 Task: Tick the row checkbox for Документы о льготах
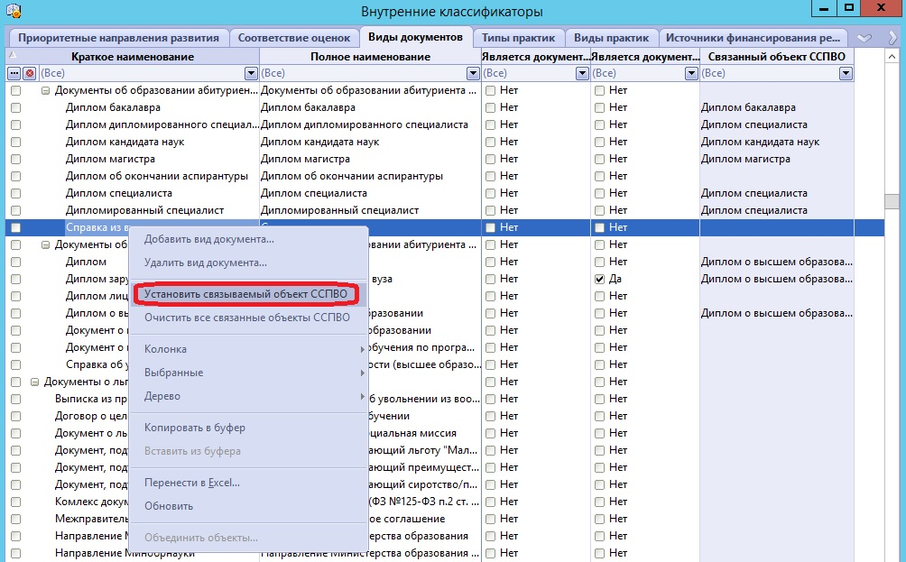(15, 382)
